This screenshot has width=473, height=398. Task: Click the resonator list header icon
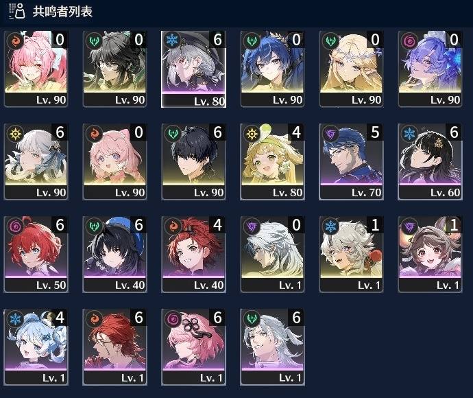pyautogui.click(x=16, y=12)
